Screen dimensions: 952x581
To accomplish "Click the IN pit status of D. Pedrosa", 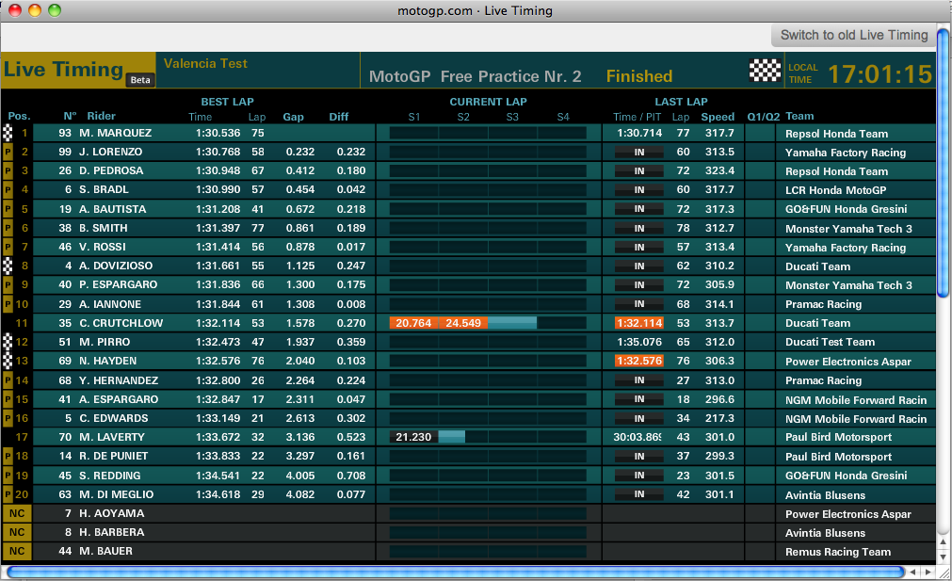I will click(639, 171).
